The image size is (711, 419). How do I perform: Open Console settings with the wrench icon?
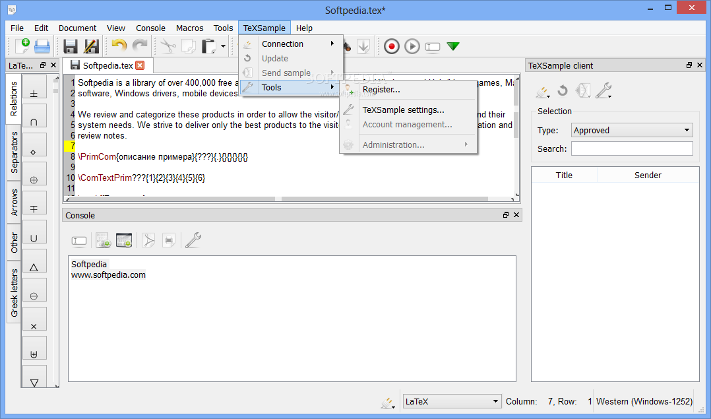[x=193, y=240]
